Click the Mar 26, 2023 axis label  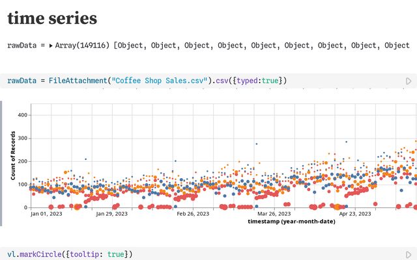click(274, 213)
